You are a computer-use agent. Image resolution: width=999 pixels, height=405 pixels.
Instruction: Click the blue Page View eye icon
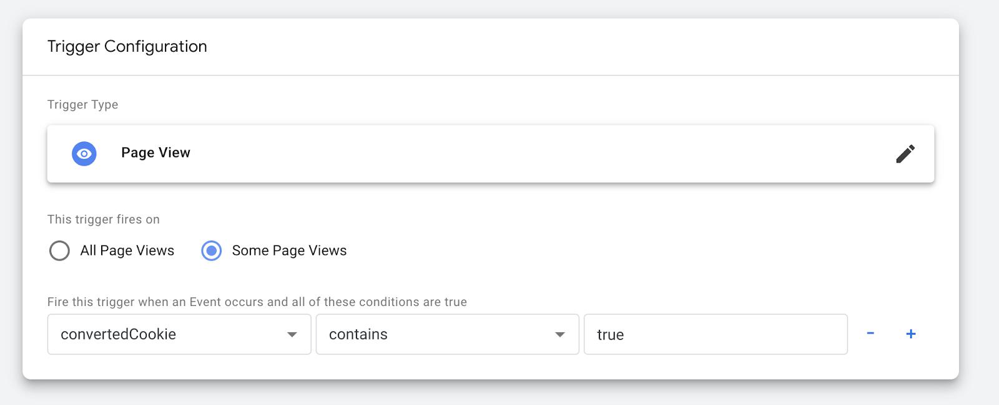pyautogui.click(x=84, y=153)
